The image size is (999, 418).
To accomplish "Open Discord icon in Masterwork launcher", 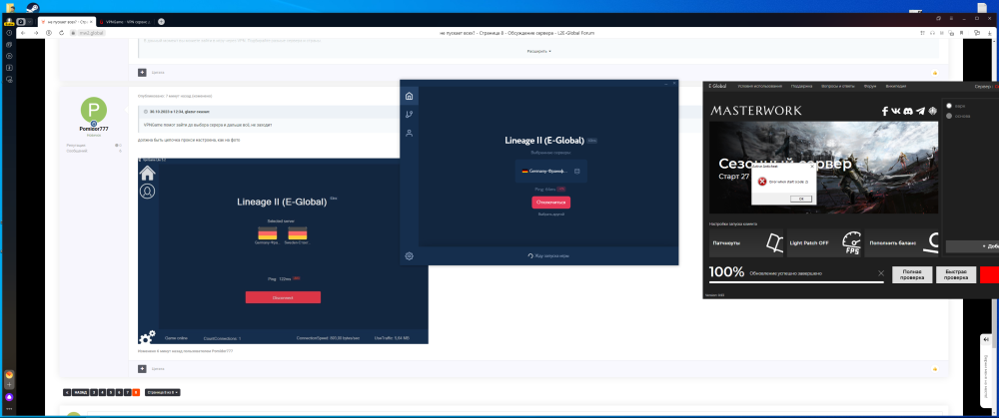I will tap(907, 111).
